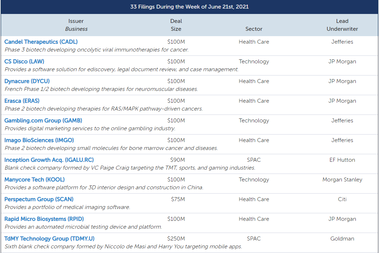Click Technology sector in CS Disco row
The width and height of the screenshot is (379, 253).
click(x=254, y=62)
